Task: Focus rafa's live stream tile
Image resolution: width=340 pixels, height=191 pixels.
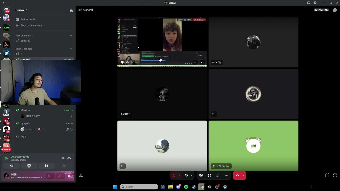Action: point(162,42)
